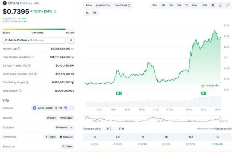
Task: Open Etherscan explorer link
Action: tap(62, 127)
